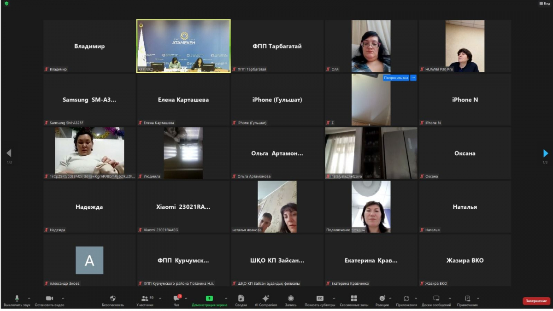
Task: Open the Безопасность shield menu
Action: click(113, 301)
